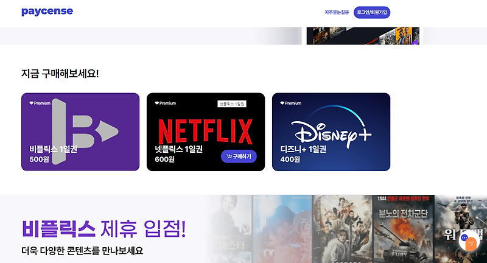Click the 로그인/회원가입 button
487x263 pixels.
(x=372, y=12)
